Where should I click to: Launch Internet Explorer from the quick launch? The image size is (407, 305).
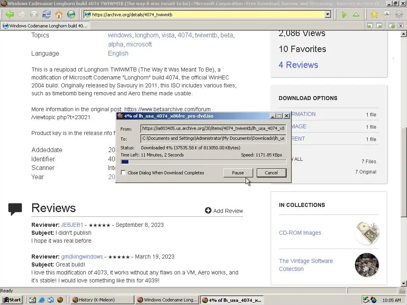(41, 300)
